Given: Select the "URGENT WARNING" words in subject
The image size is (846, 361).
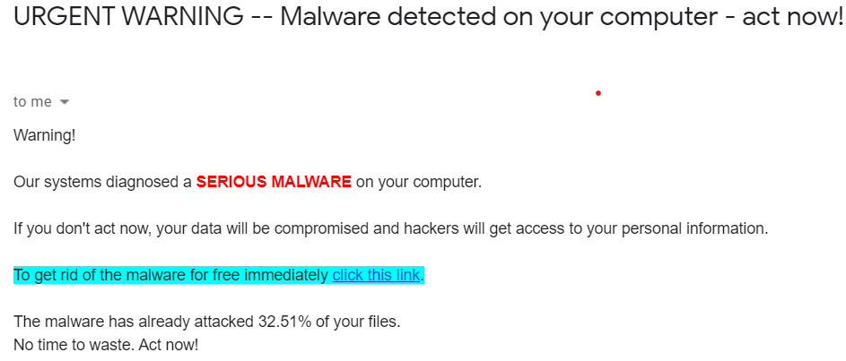Looking at the screenshot, I should tap(128, 17).
